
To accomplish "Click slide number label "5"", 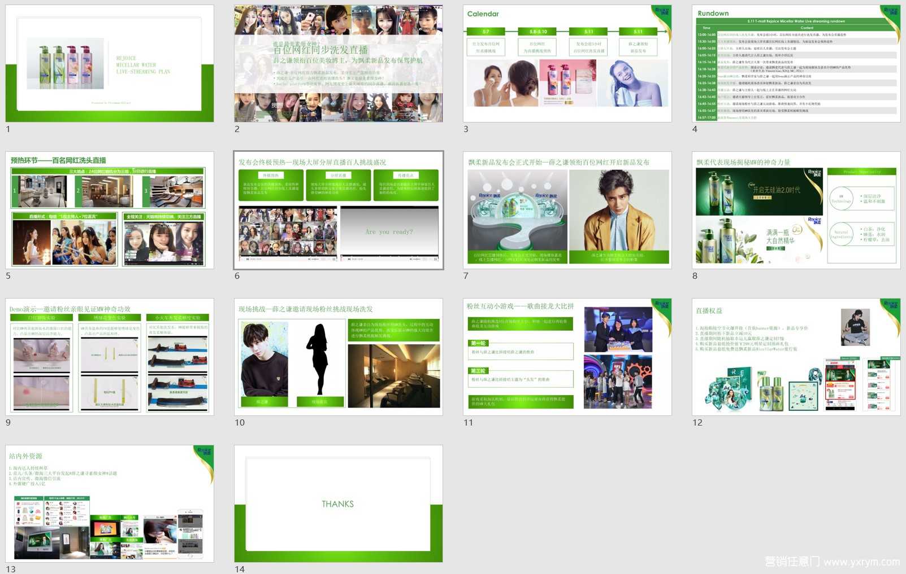I will tap(8, 276).
